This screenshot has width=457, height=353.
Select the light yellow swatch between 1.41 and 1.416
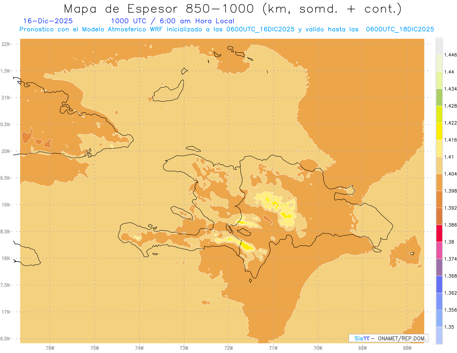click(x=439, y=148)
